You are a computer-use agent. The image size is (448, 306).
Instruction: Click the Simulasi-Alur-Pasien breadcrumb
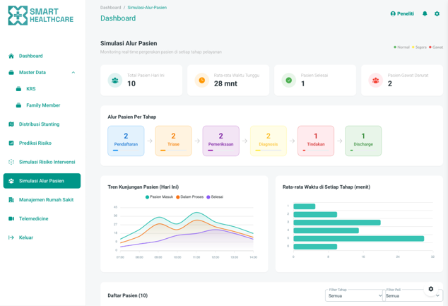click(147, 8)
